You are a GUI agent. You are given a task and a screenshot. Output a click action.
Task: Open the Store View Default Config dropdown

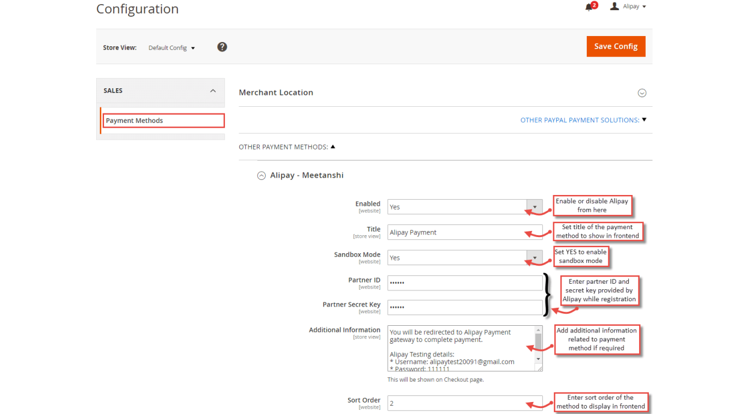click(172, 47)
